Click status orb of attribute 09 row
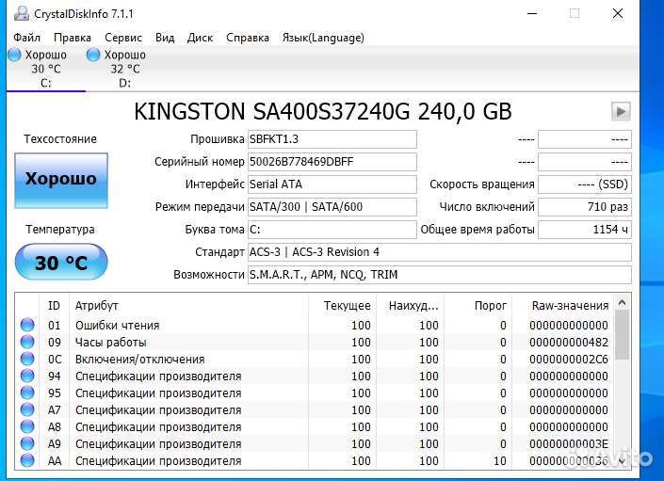 [27, 342]
